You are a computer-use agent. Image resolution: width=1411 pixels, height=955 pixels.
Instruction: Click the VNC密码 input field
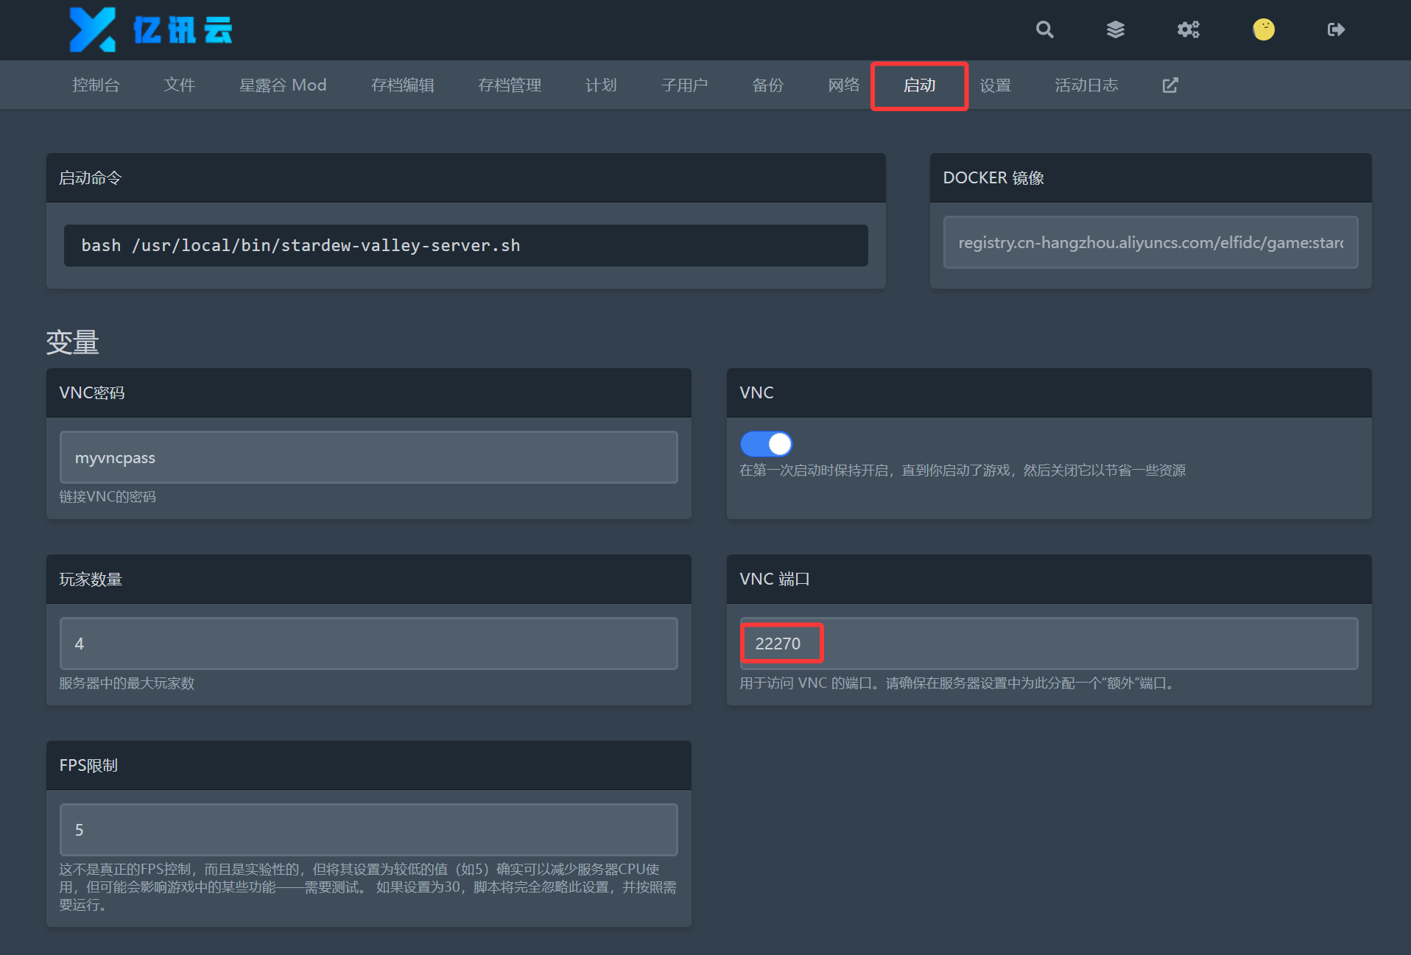[x=368, y=457]
